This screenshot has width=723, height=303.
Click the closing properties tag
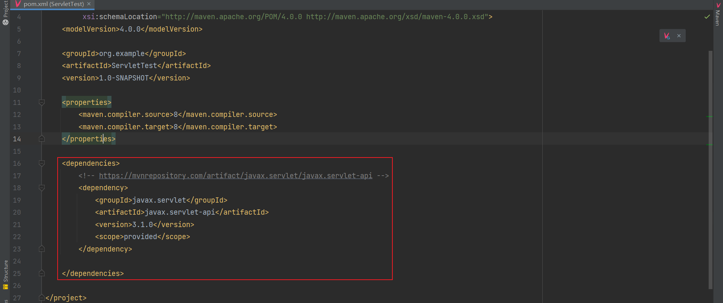[x=88, y=139]
